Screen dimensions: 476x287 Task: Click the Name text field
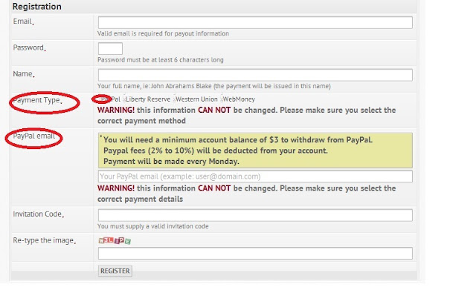[x=255, y=75]
